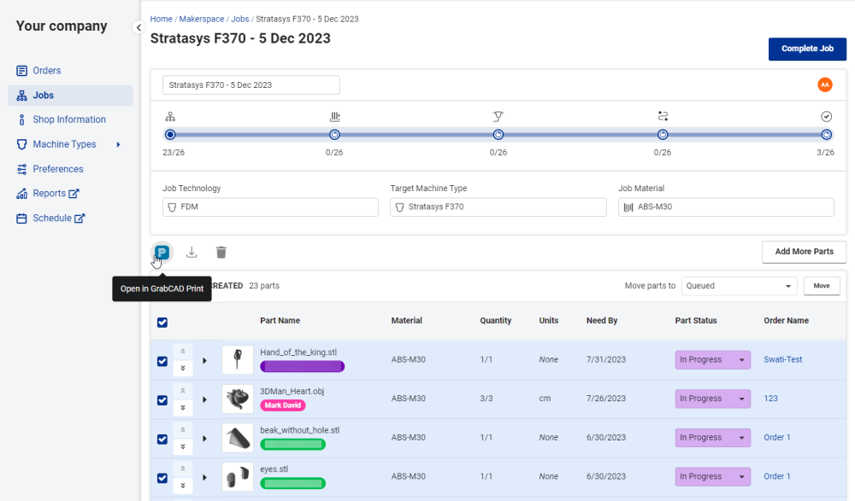The height and width of the screenshot is (501, 855).
Task: Open Part Status dropdown for beak_without_hole.stl
Action: coord(713,438)
